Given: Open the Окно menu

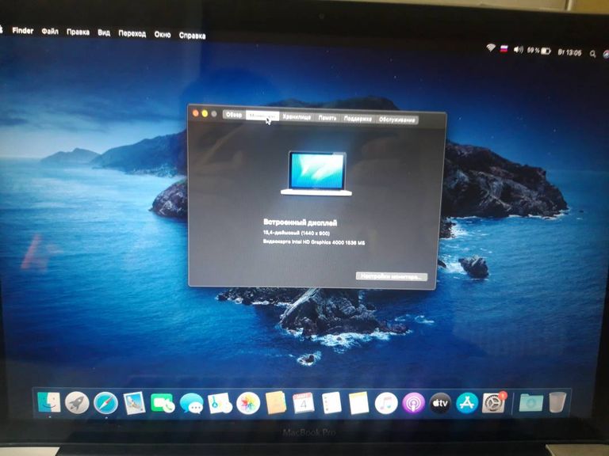Looking at the screenshot, I should [163, 35].
